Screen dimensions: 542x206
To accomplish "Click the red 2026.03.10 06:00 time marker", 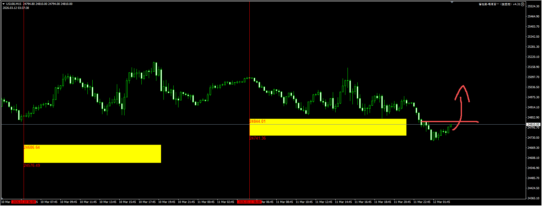I will coord(24,202).
